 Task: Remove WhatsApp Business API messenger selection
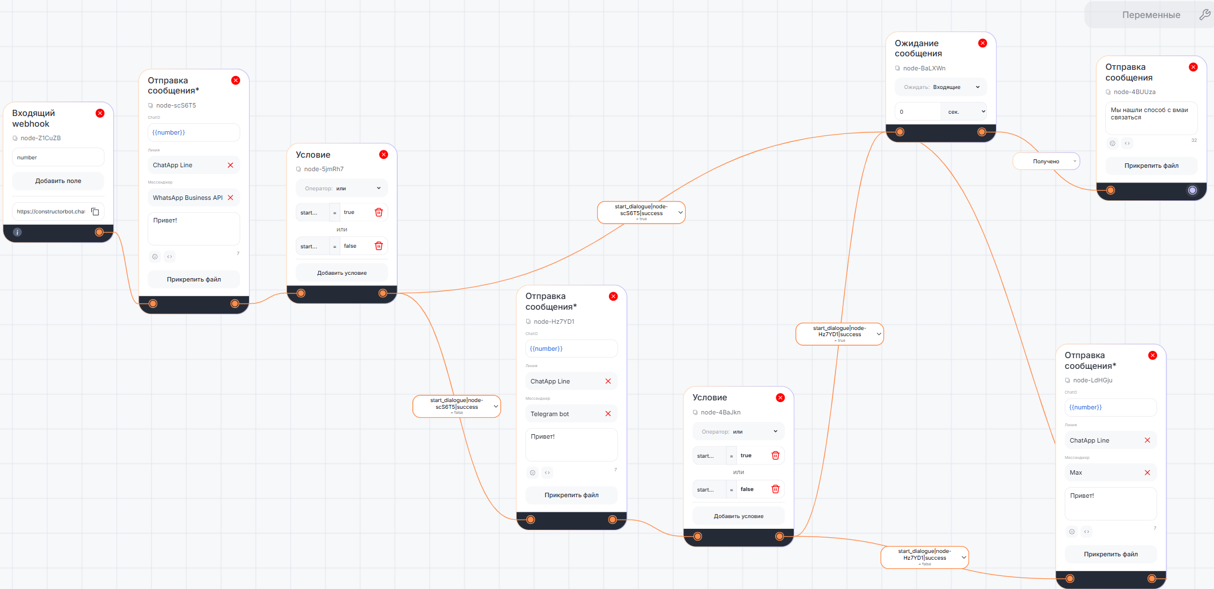[x=230, y=198]
